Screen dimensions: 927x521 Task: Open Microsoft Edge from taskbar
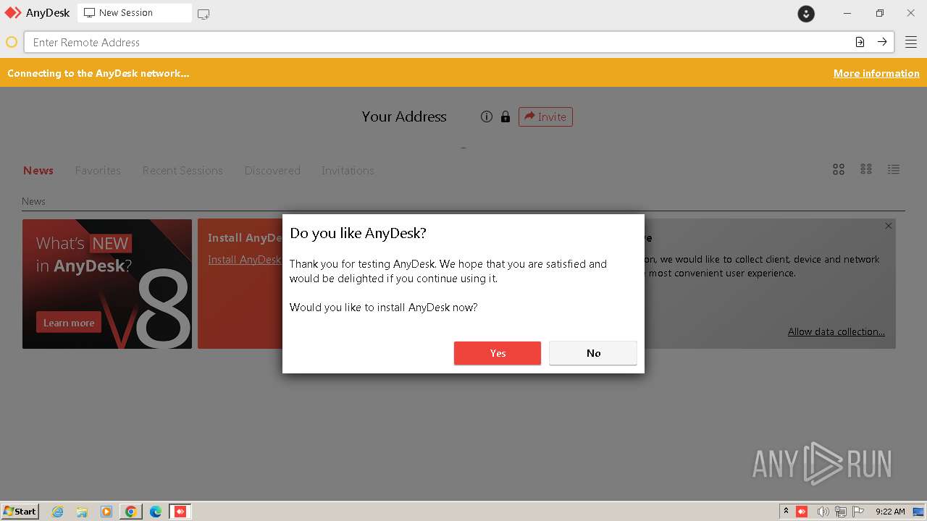point(156,512)
